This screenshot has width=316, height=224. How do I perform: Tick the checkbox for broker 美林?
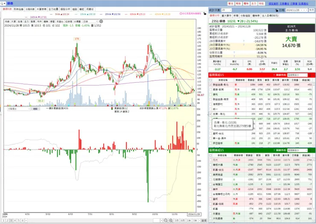(211, 190)
